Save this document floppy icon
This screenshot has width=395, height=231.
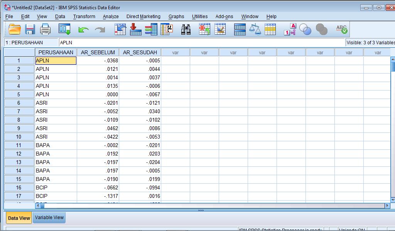click(30, 29)
